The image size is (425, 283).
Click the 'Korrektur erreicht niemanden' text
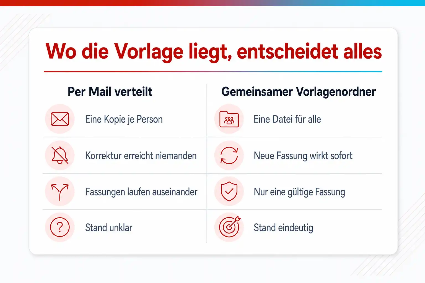(141, 156)
